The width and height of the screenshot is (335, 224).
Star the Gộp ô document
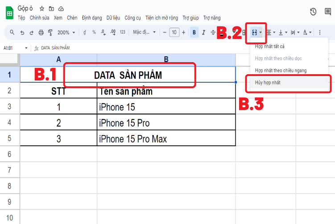coord(42,8)
